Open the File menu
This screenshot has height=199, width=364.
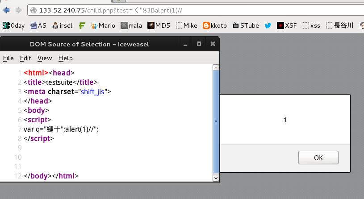[8, 58]
